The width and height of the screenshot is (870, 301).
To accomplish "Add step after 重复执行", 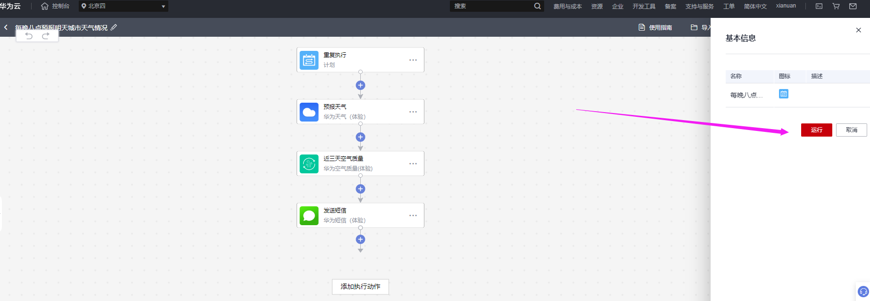I will 360,85.
